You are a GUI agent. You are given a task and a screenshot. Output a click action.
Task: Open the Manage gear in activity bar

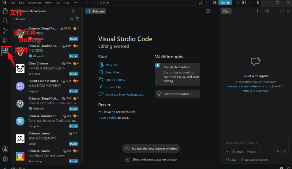(x=5, y=159)
